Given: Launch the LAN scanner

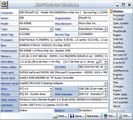Looking at the screenshot, I should click(121, 98).
